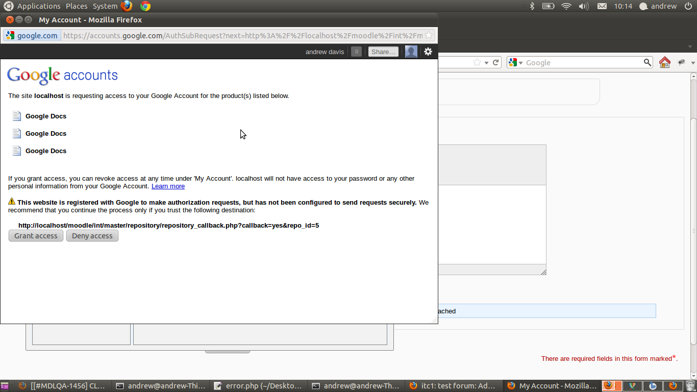Open the clock showing 10:14
Image resolution: width=697 pixels, height=392 pixels.
point(623,6)
